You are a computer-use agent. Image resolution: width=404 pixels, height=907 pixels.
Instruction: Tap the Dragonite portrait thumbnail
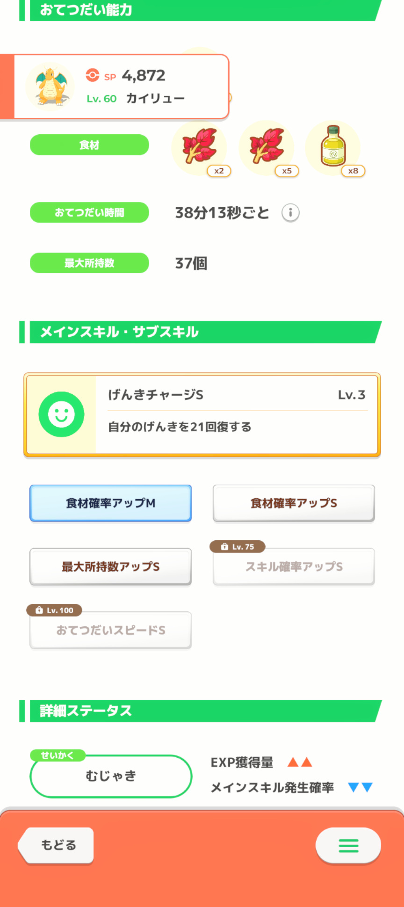pyautogui.click(x=50, y=86)
